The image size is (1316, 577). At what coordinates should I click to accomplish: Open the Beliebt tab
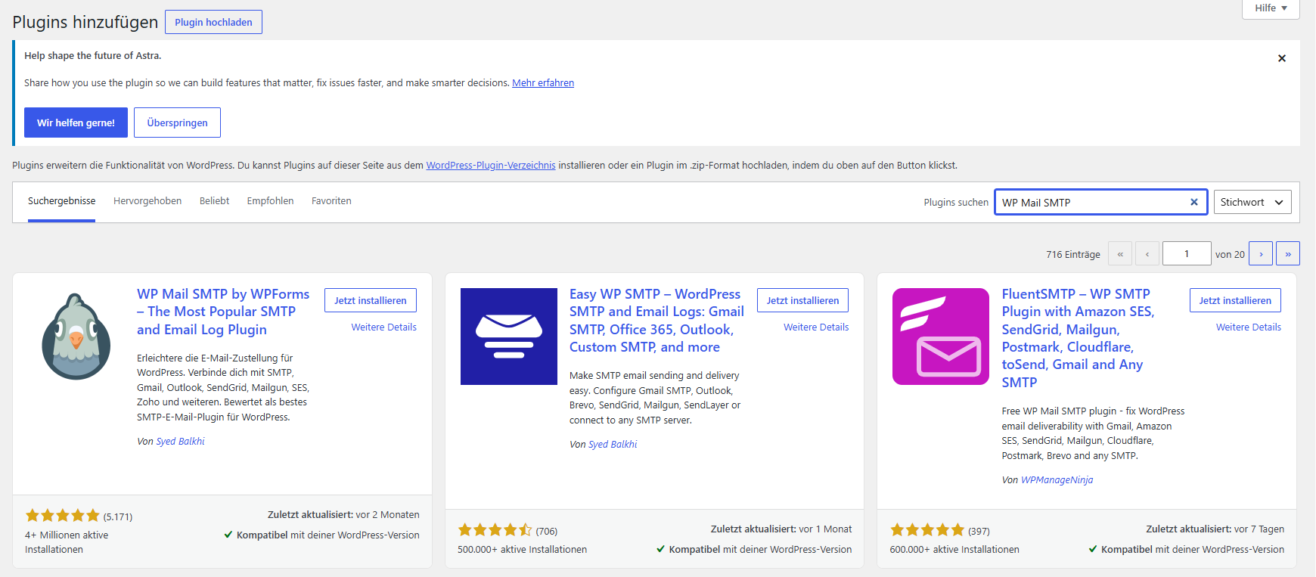click(x=214, y=201)
